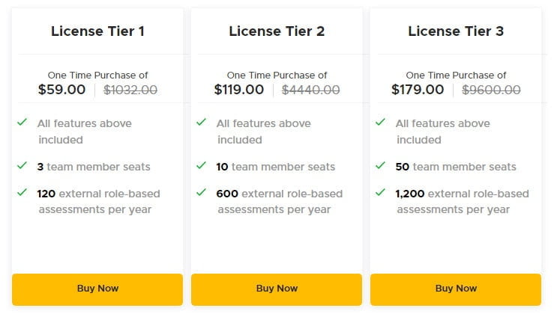Click checkmark beside Tier 3 features included

[x=380, y=122]
